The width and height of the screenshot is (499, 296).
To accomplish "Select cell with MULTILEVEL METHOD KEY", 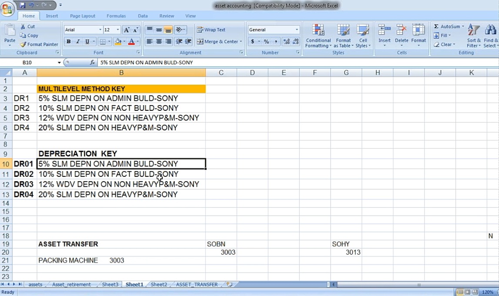I will pos(121,89).
